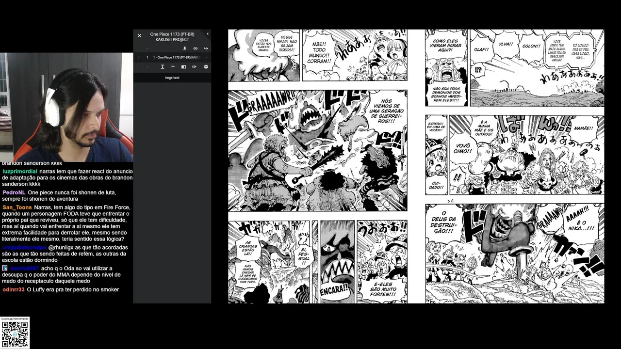Image resolution: width=621 pixels, height=349 pixels.
Task: Click the QR code image
Action: tap(15, 334)
